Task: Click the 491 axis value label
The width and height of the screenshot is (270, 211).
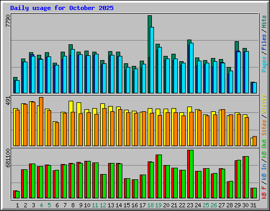Action: tap(8, 101)
